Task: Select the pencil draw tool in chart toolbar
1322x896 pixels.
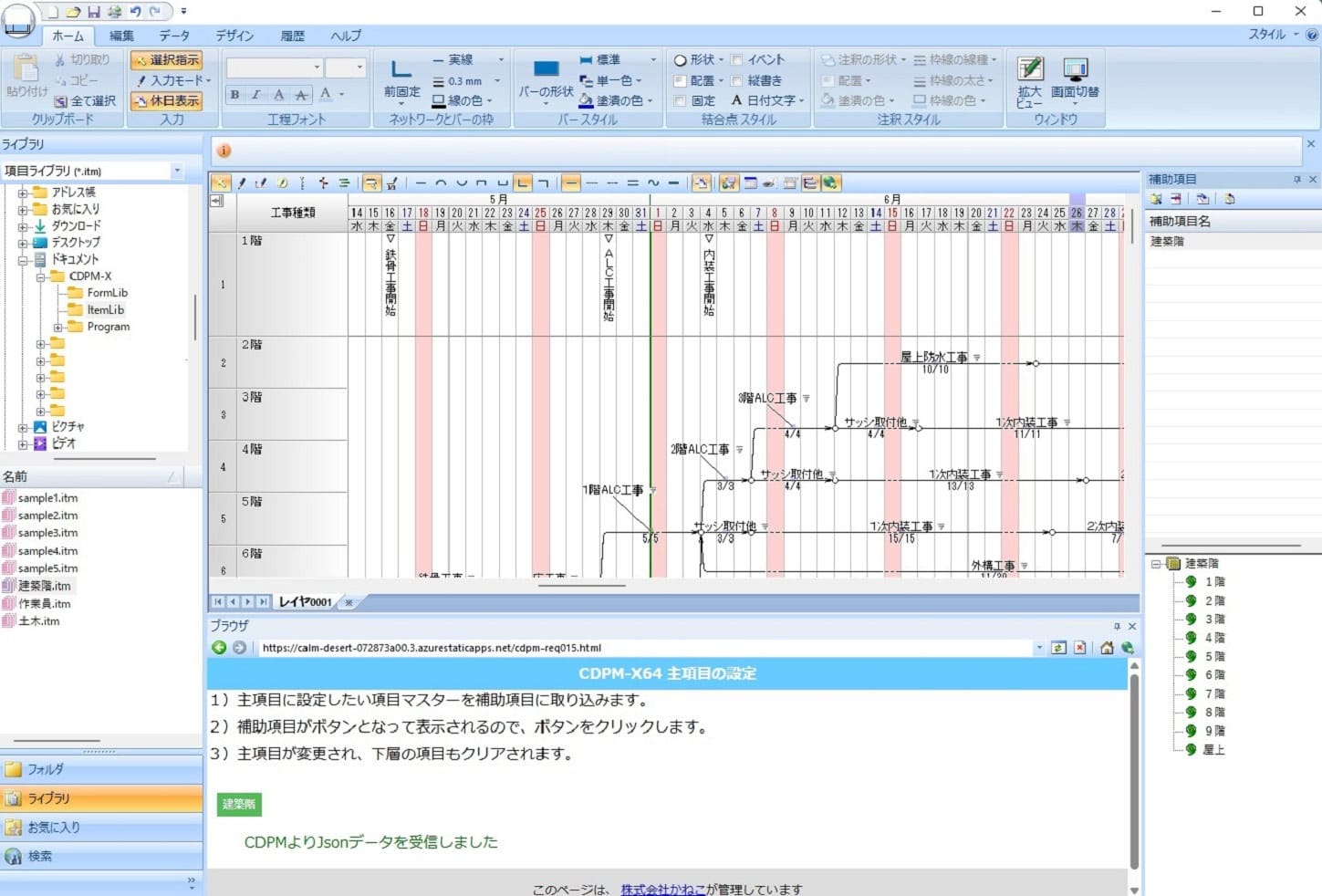Action: (242, 183)
